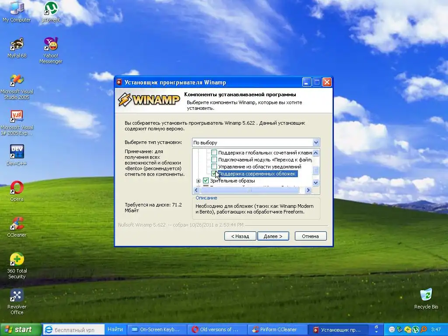448x336 pixels.
Task: Open the My Computer desktop icon
Action: pyautogui.click(x=17, y=11)
